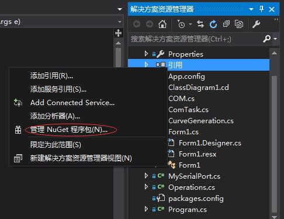284x219 pixels.
Task: Click the Sync with Active Document icon
Action: tap(200, 25)
